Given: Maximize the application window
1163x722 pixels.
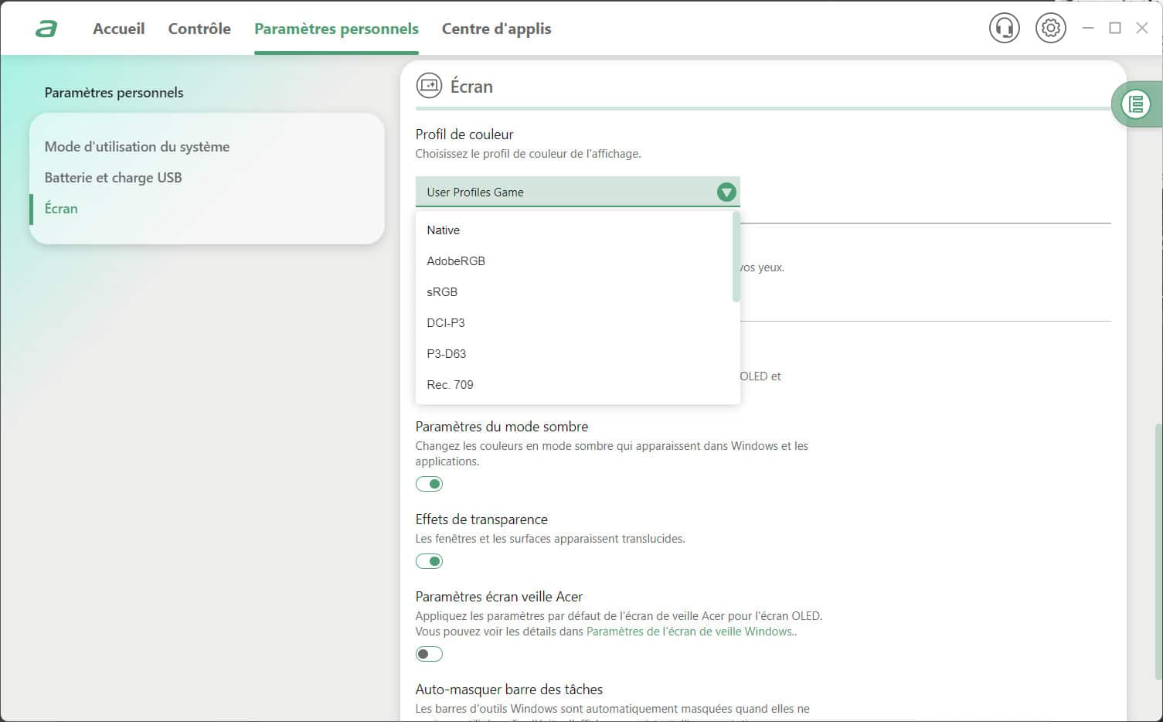Looking at the screenshot, I should (1114, 28).
